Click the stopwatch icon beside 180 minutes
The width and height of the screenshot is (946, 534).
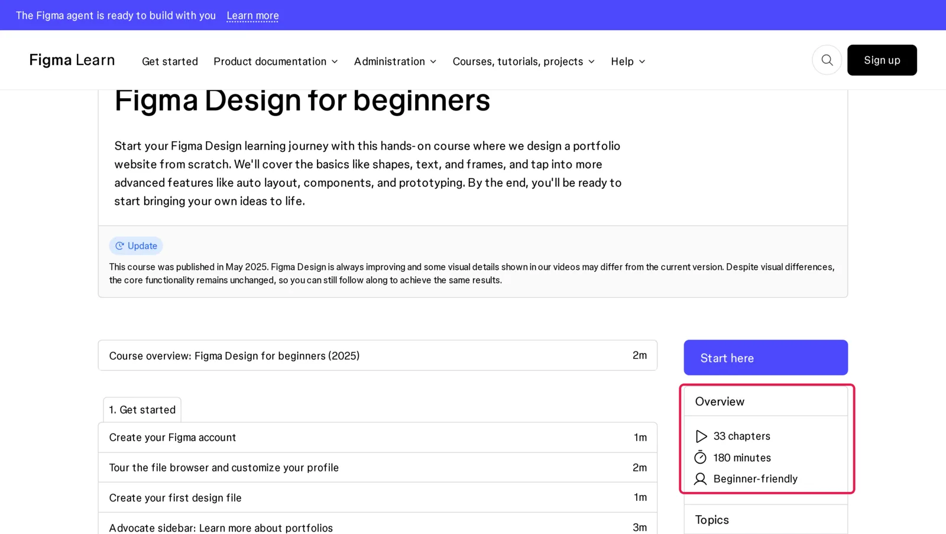point(701,457)
